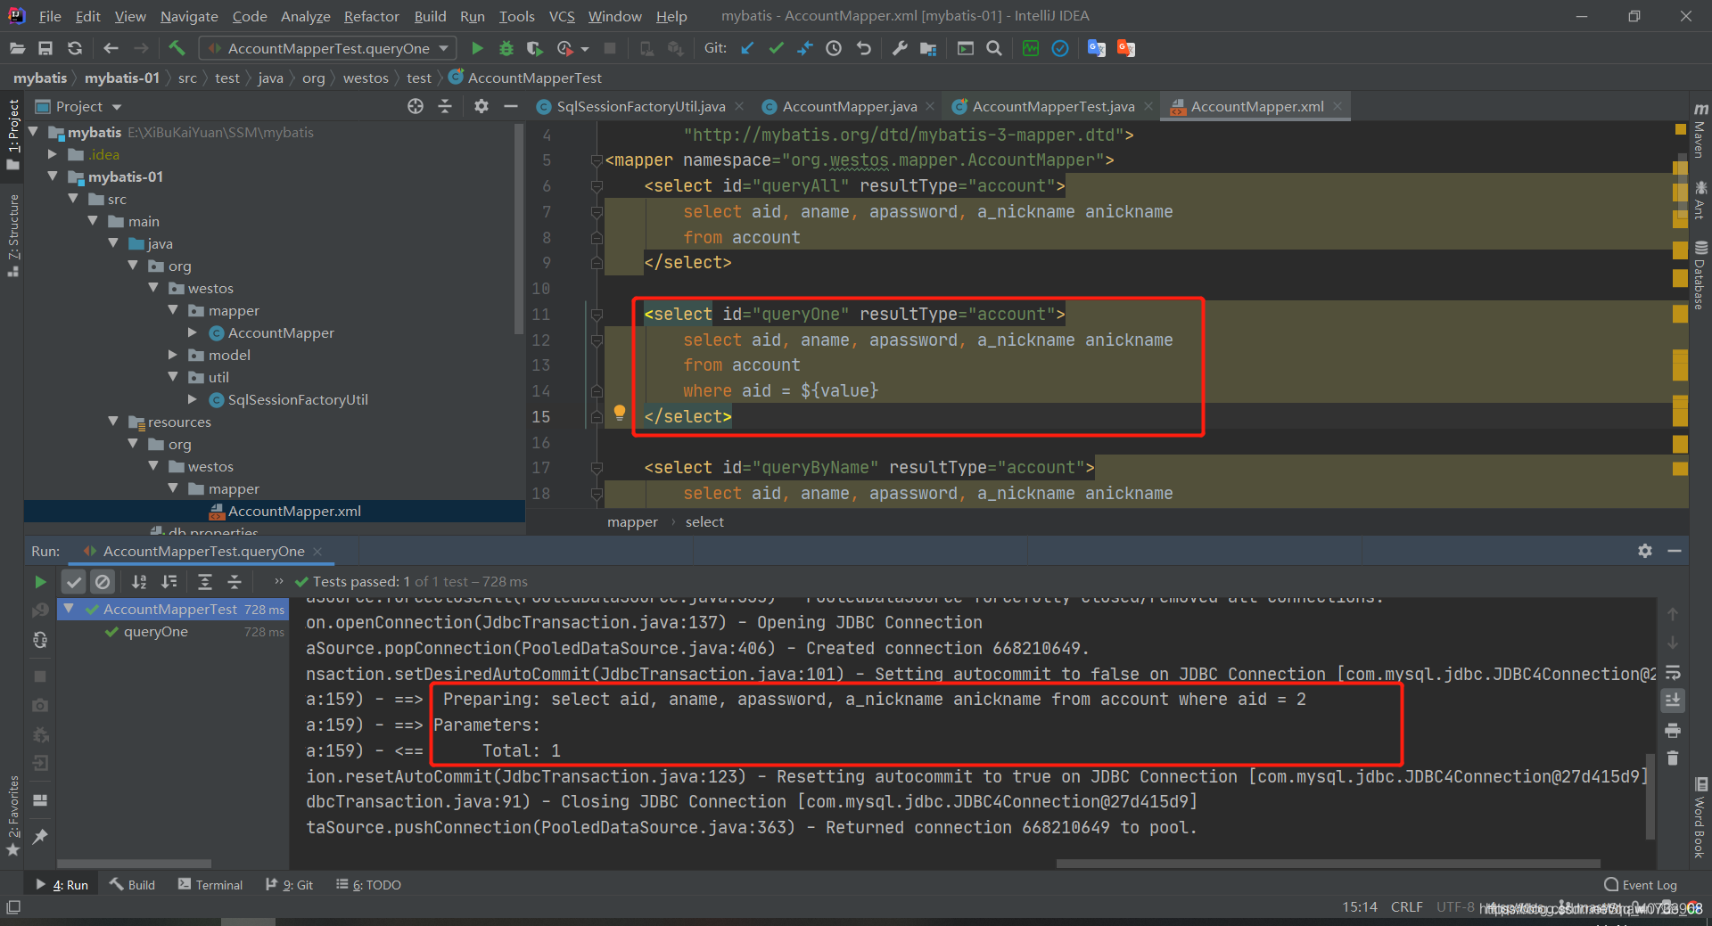
Task: Run the AccountMapperTest.queryOne configuration
Action: pyautogui.click(x=477, y=48)
